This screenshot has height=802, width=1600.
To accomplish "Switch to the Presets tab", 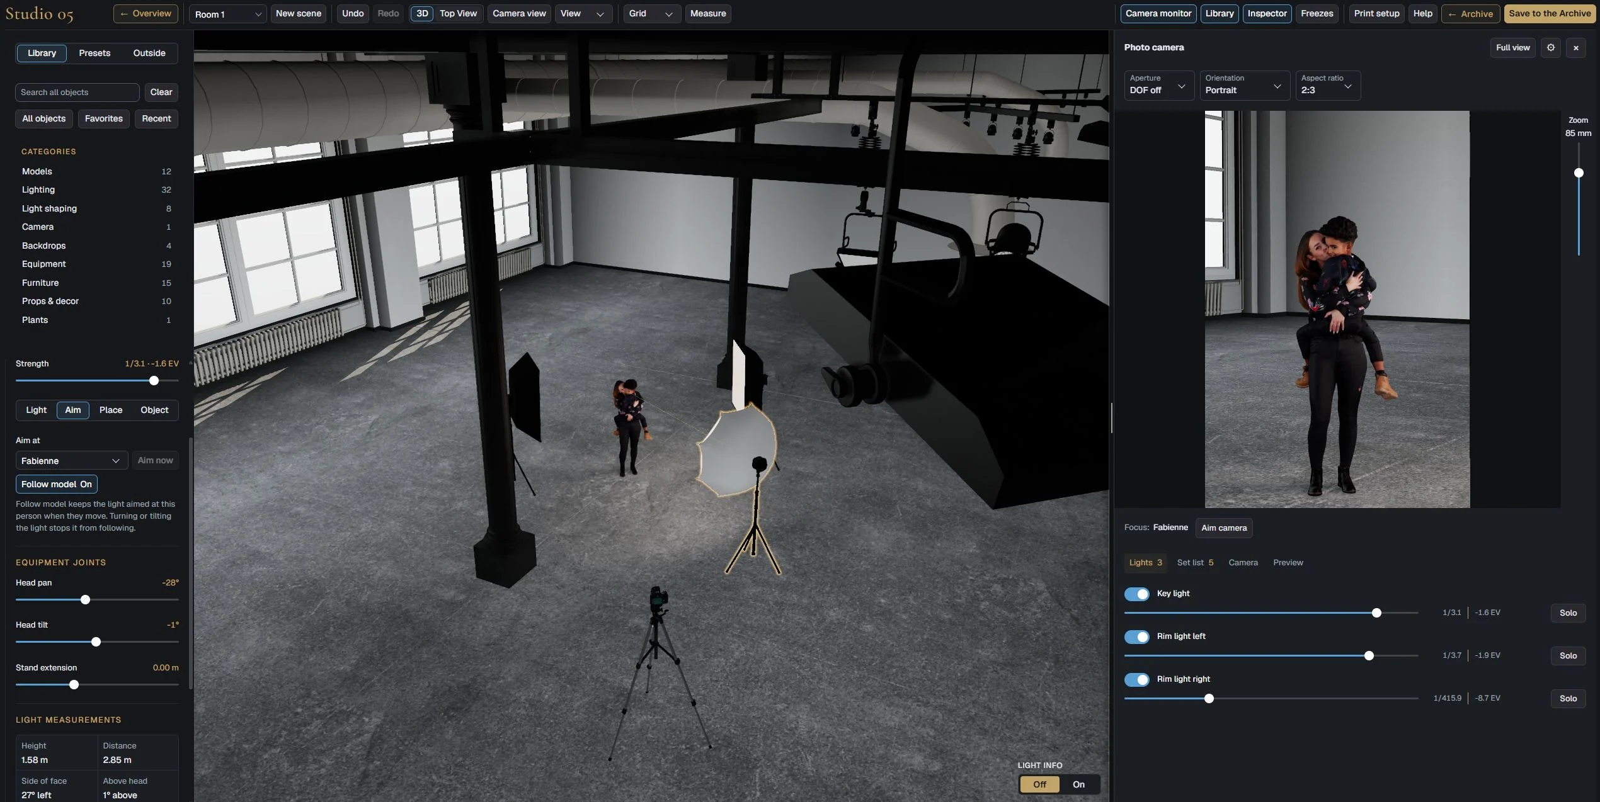I will [94, 54].
